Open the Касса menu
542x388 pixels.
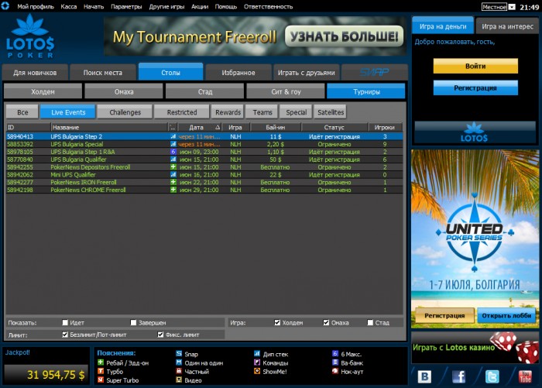click(x=68, y=6)
